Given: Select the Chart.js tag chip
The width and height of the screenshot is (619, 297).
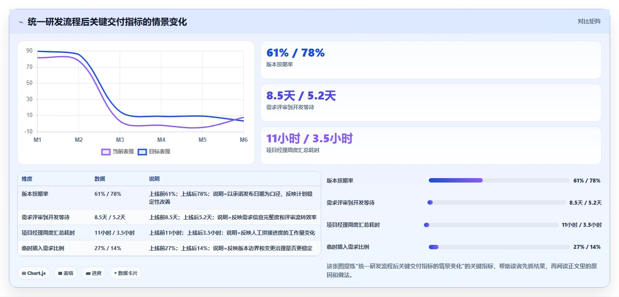Looking at the screenshot, I should [34, 273].
